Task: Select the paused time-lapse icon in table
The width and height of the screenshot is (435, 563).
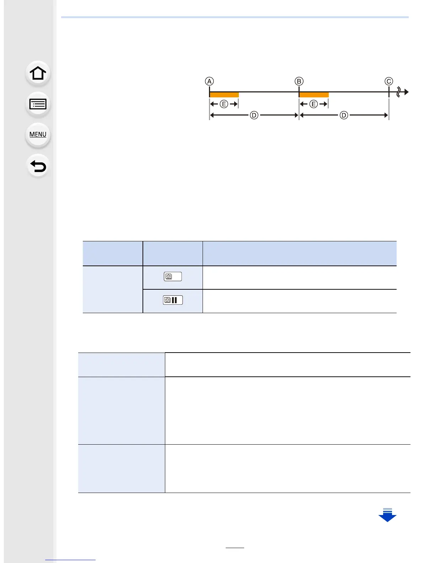Action: pos(173,300)
